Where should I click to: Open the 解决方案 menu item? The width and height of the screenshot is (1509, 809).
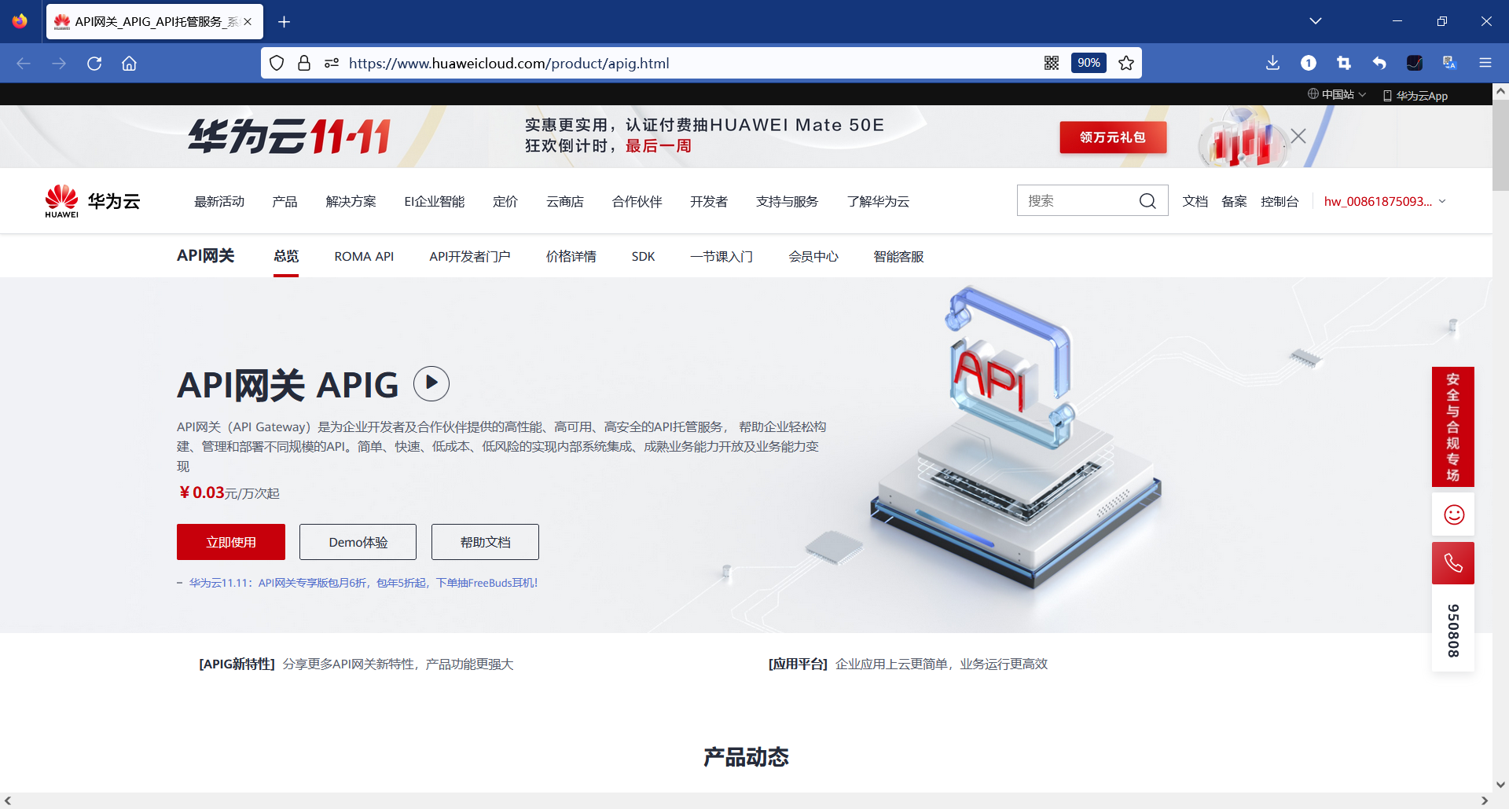coord(351,201)
